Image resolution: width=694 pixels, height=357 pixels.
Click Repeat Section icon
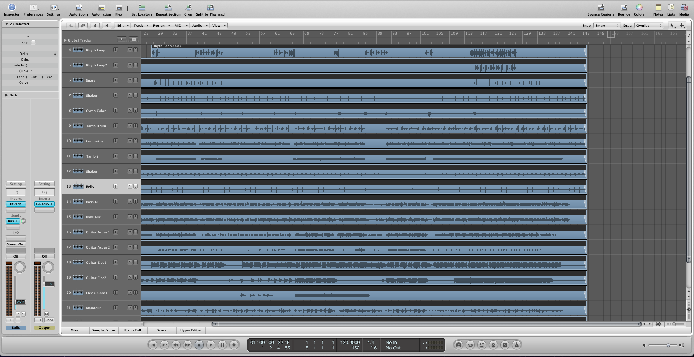point(168,10)
